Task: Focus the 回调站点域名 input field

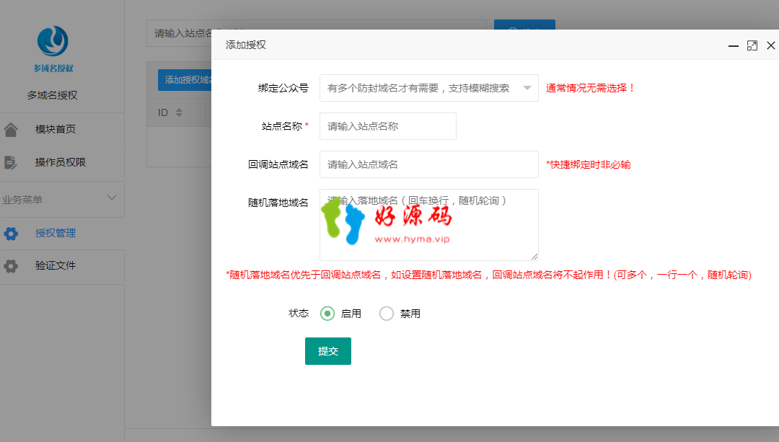Action: click(429, 164)
